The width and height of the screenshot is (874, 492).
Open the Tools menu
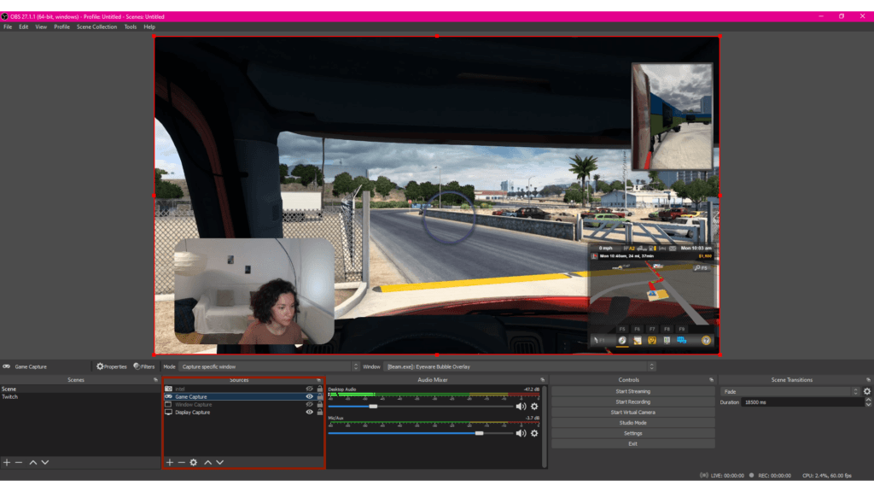click(x=131, y=26)
